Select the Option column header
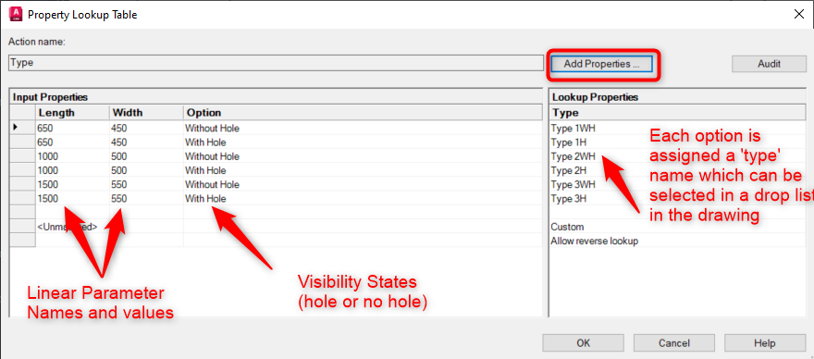Viewport: 814px width, 359px height. tap(363, 113)
